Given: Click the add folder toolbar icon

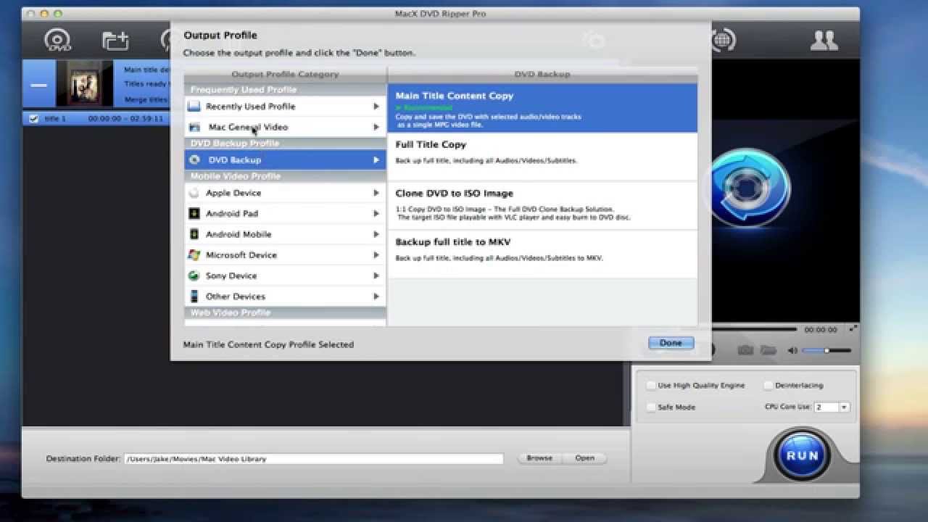Looking at the screenshot, I should (x=115, y=40).
